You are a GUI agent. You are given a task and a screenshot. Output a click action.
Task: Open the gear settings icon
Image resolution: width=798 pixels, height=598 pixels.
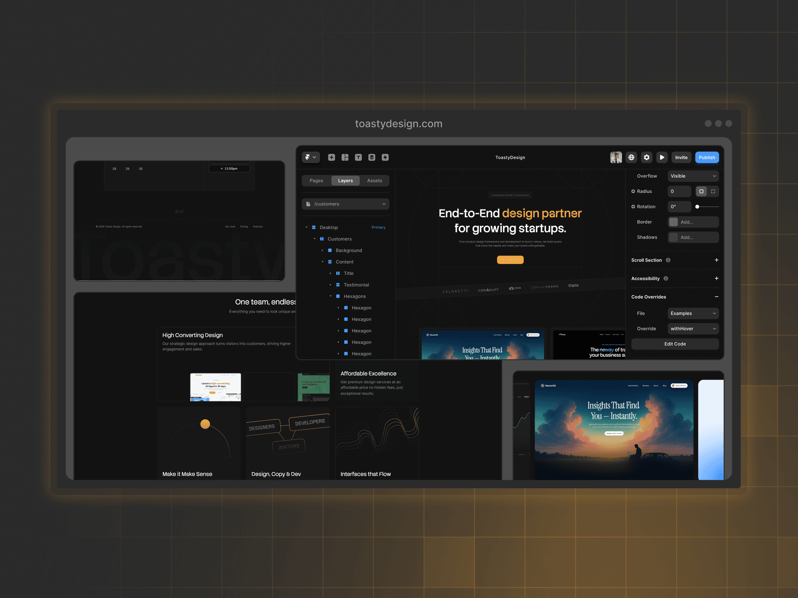[647, 157]
